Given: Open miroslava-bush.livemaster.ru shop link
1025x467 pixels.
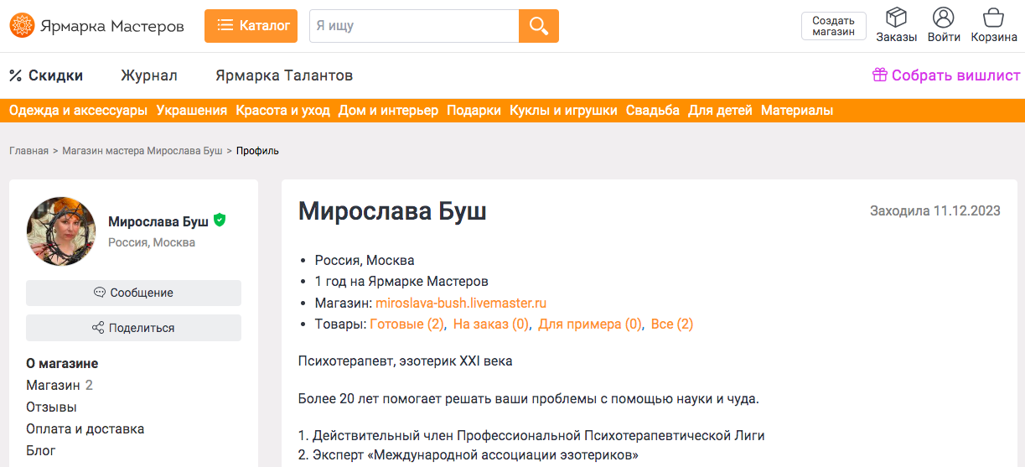Looking at the screenshot, I should point(461,303).
